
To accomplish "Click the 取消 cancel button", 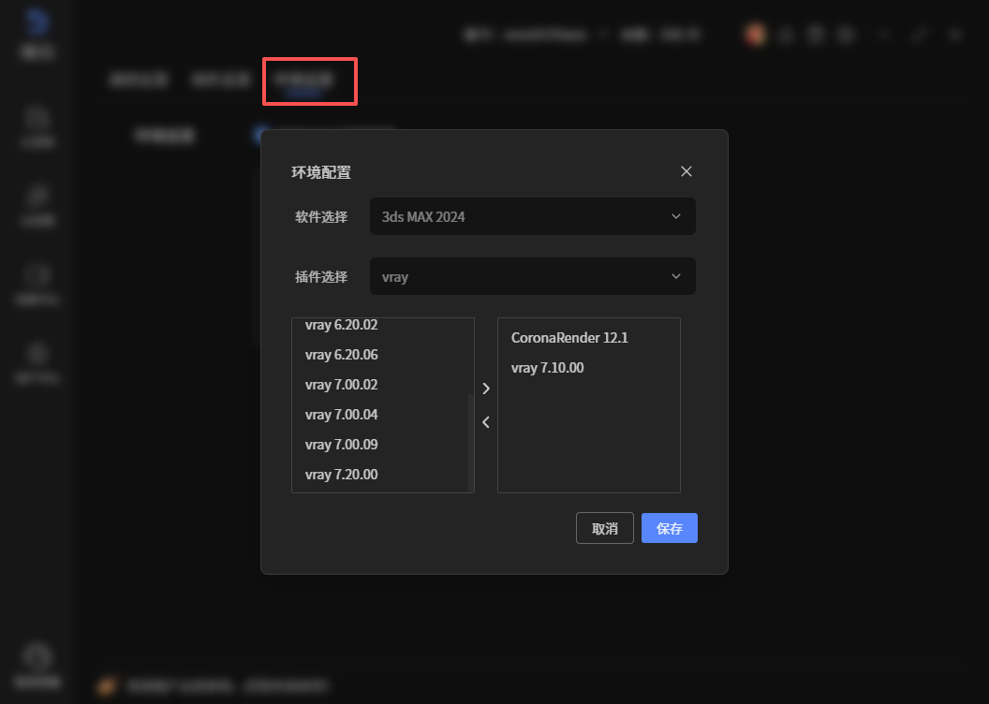I will 605,529.
